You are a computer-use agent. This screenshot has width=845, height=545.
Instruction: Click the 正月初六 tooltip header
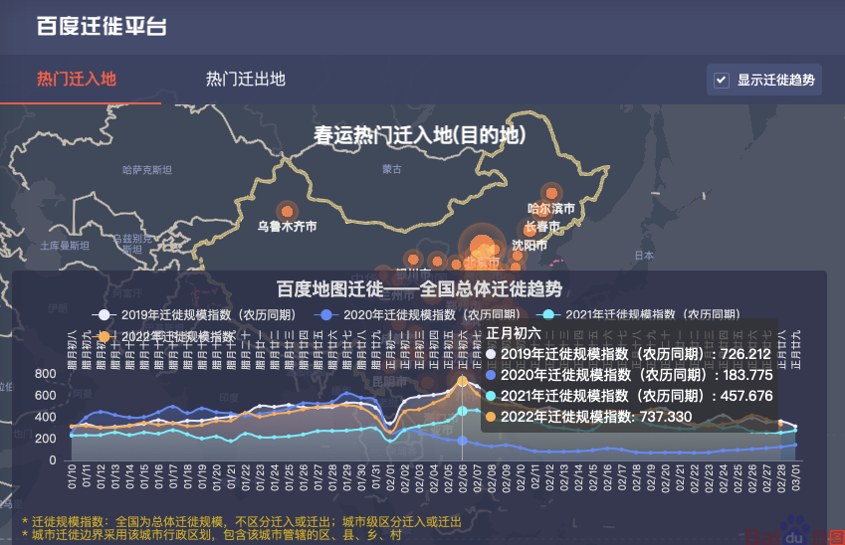(513, 333)
